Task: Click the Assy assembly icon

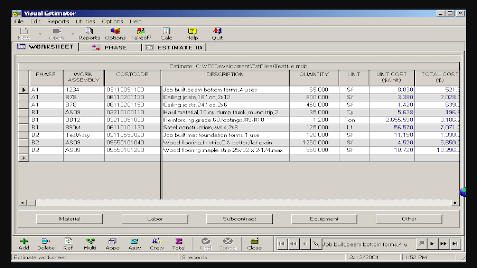Action: pyautogui.click(x=135, y=244)
